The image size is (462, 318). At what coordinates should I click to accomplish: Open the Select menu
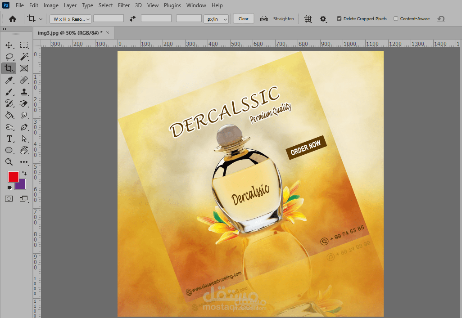(105, 5)
